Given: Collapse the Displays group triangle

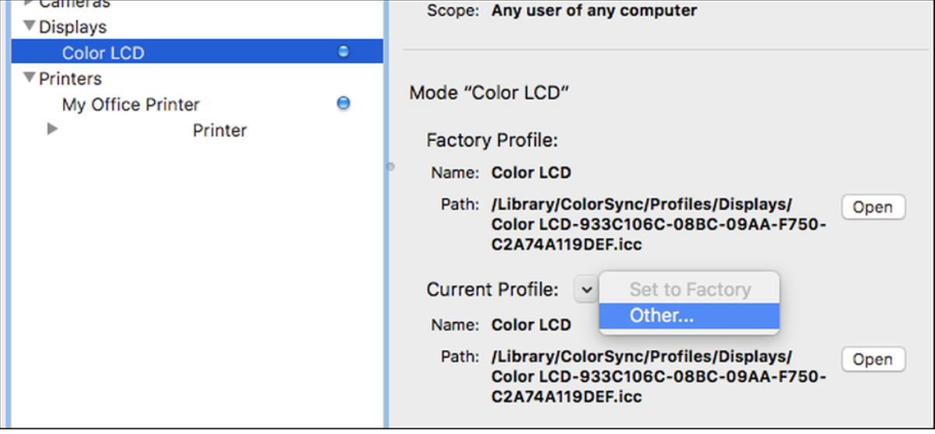Looking at the screenshot, I should coord(30,26).
